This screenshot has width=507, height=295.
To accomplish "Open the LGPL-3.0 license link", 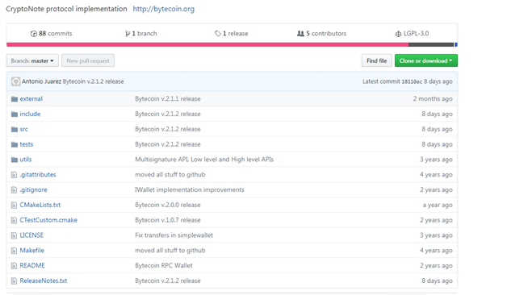I will [416, 34].
